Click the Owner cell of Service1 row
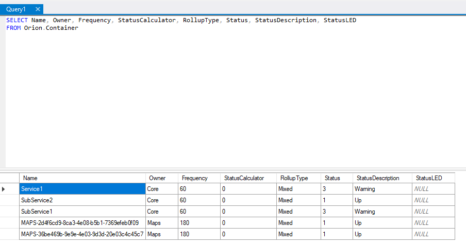Screen dimensions: 466x244 pyautogui.click(x=162, y=189)
